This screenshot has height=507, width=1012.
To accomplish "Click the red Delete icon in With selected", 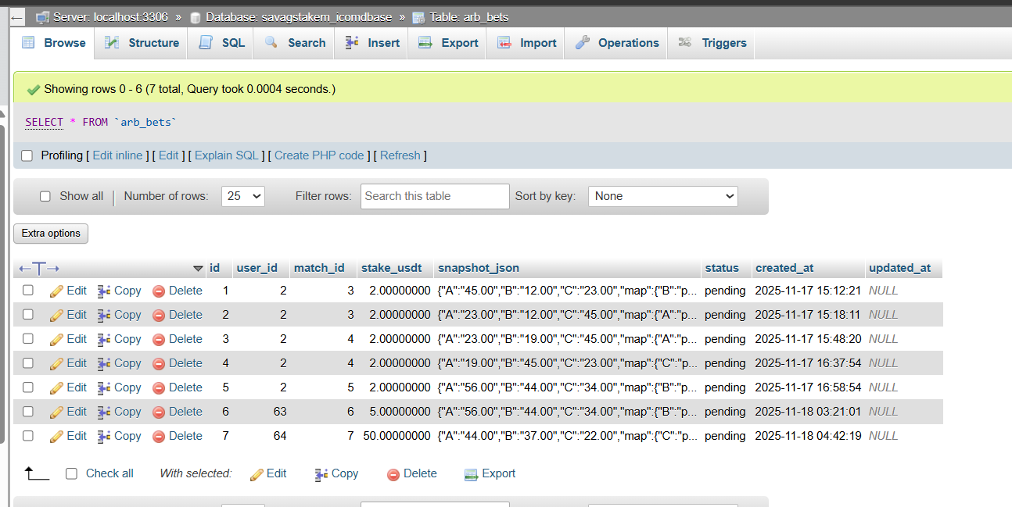I will pos(393,474).
